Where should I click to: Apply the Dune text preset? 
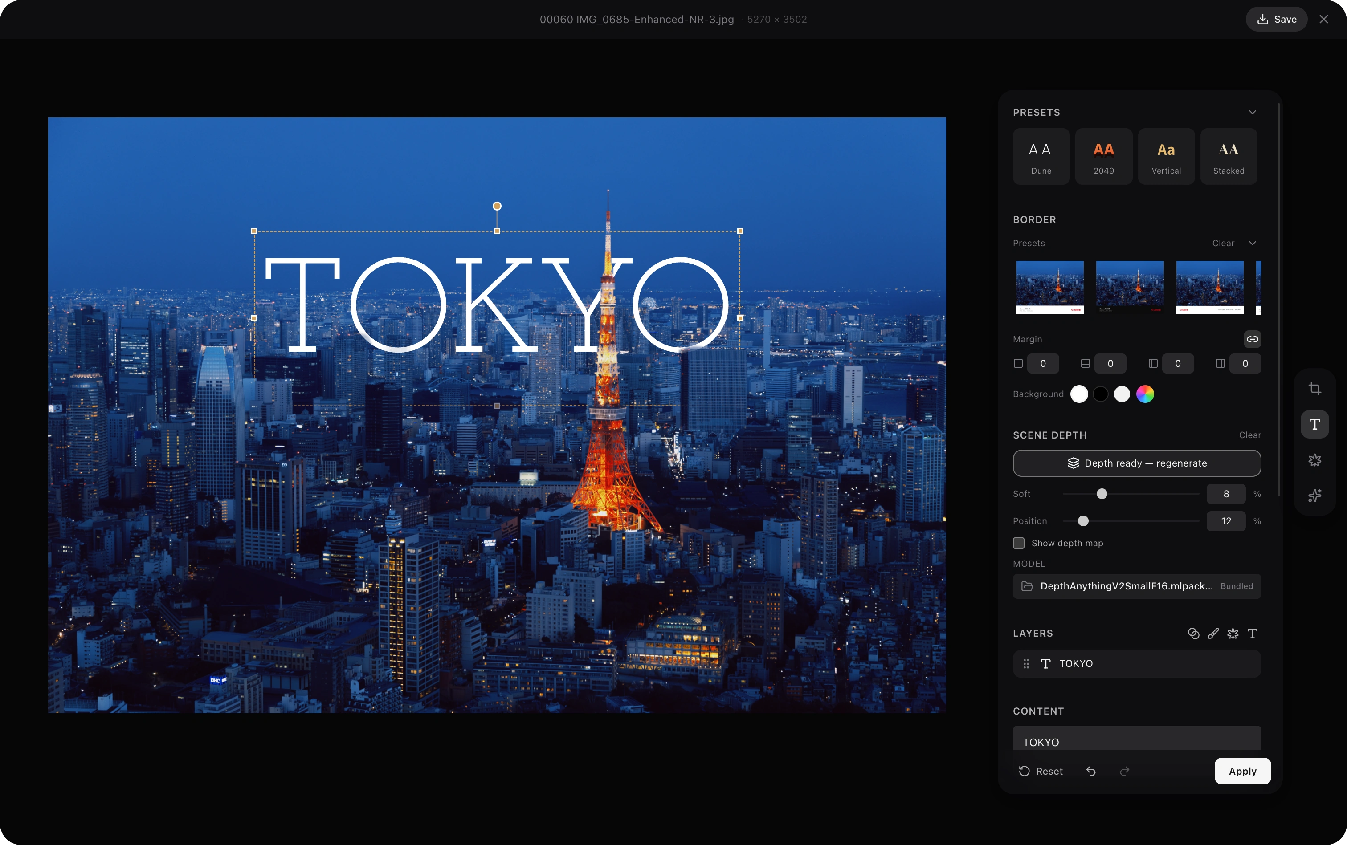1041,156
